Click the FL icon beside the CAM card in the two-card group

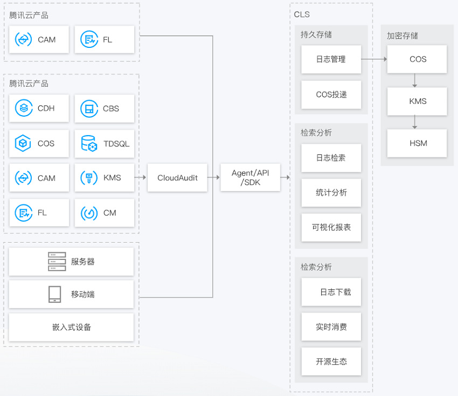point(89,39)
